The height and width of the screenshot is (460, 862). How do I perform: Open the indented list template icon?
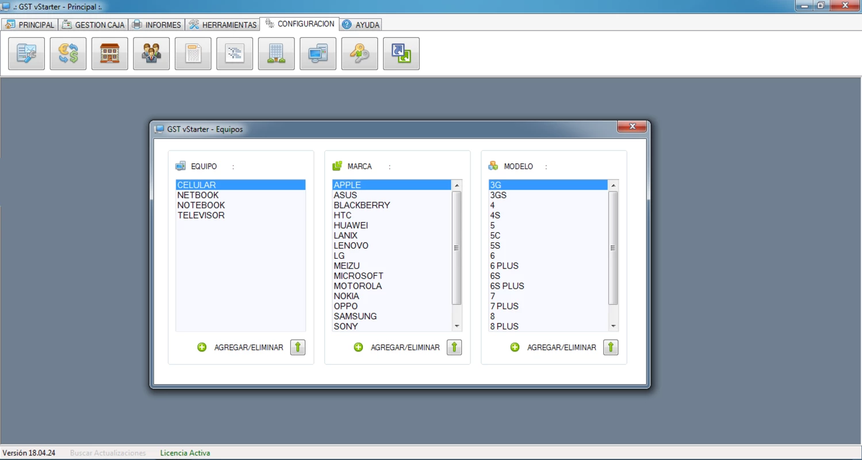[235, 53]
